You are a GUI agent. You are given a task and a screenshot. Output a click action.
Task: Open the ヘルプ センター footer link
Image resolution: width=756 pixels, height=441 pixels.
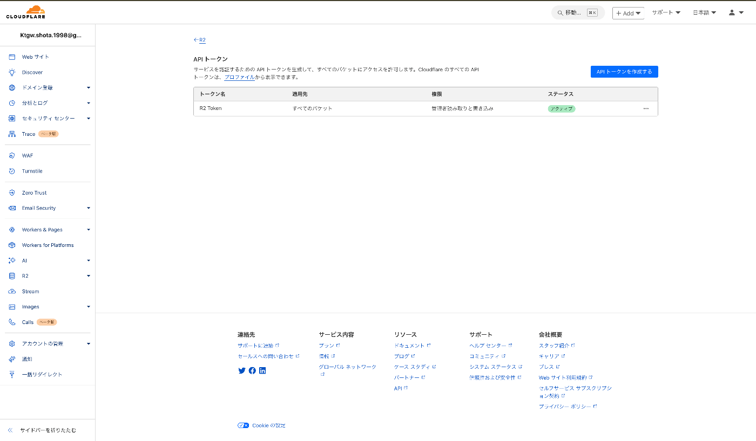tap(491, 346)
